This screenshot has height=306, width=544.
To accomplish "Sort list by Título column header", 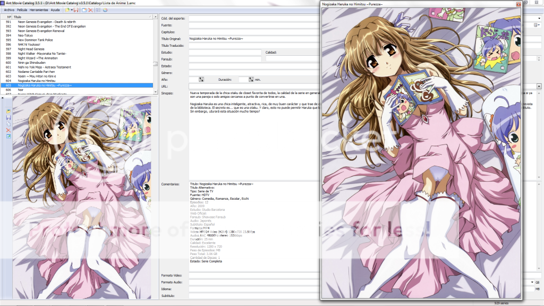I will click(x=80, y=17).
